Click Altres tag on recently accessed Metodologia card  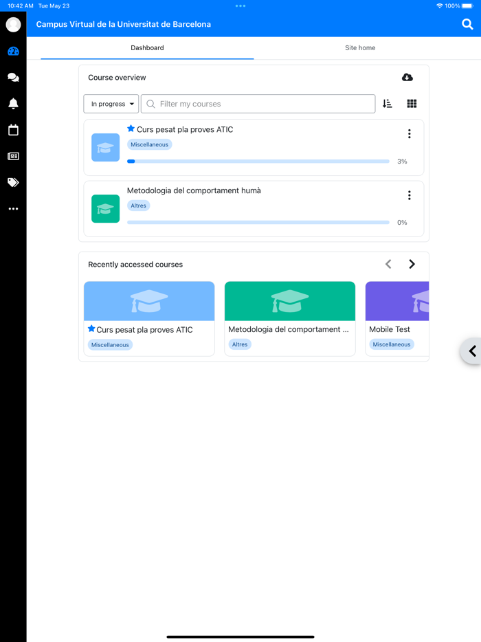point(240,344)
